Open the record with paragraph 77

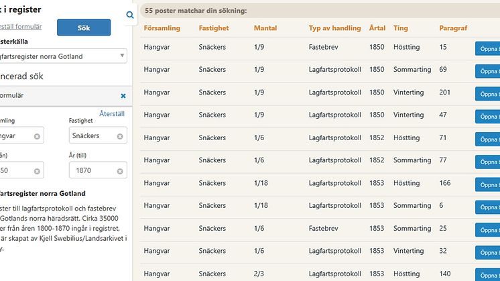pyautogui.click(x=487, y=162)
